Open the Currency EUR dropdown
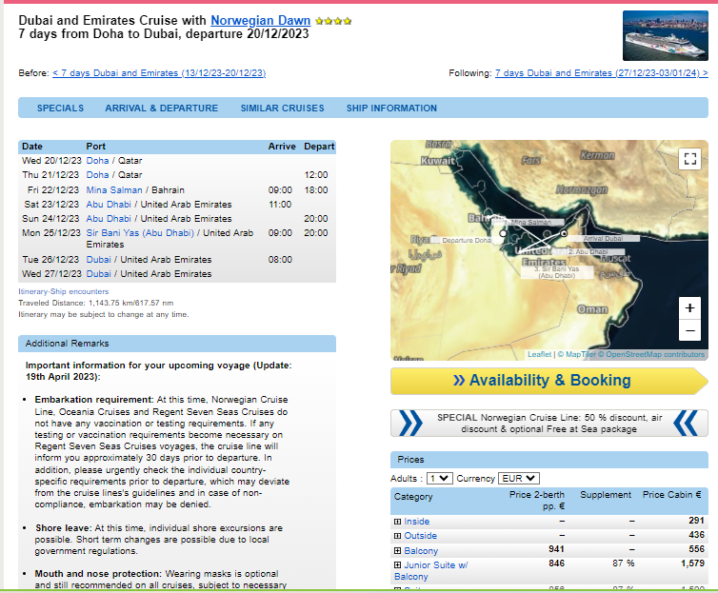 click(x=518, y=478)
